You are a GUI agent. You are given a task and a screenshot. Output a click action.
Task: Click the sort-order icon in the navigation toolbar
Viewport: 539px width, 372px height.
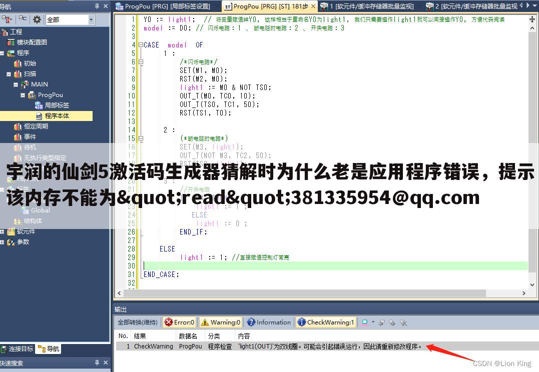click(7, 19)
